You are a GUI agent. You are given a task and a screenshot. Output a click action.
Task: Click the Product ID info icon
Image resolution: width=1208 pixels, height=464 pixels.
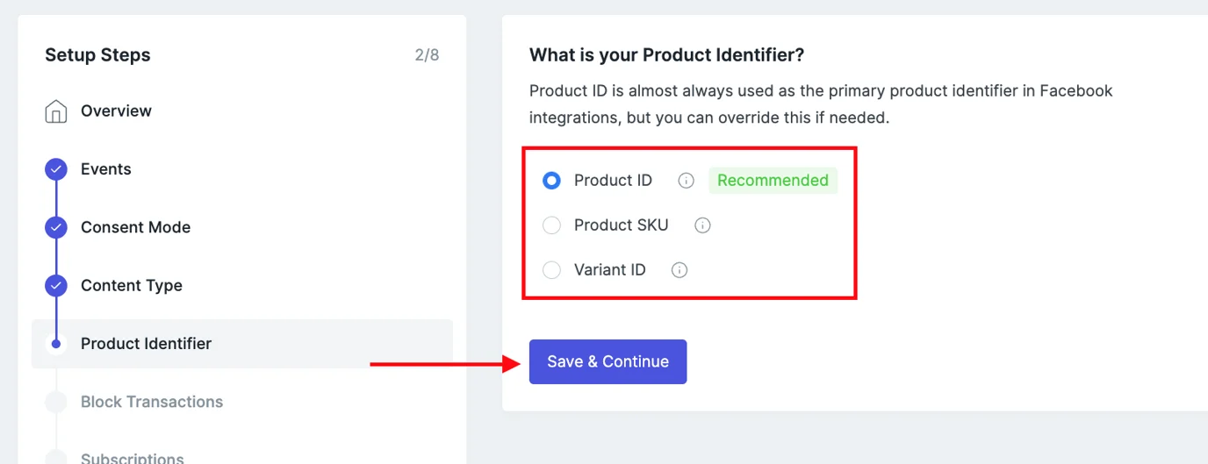click(687, 181)
